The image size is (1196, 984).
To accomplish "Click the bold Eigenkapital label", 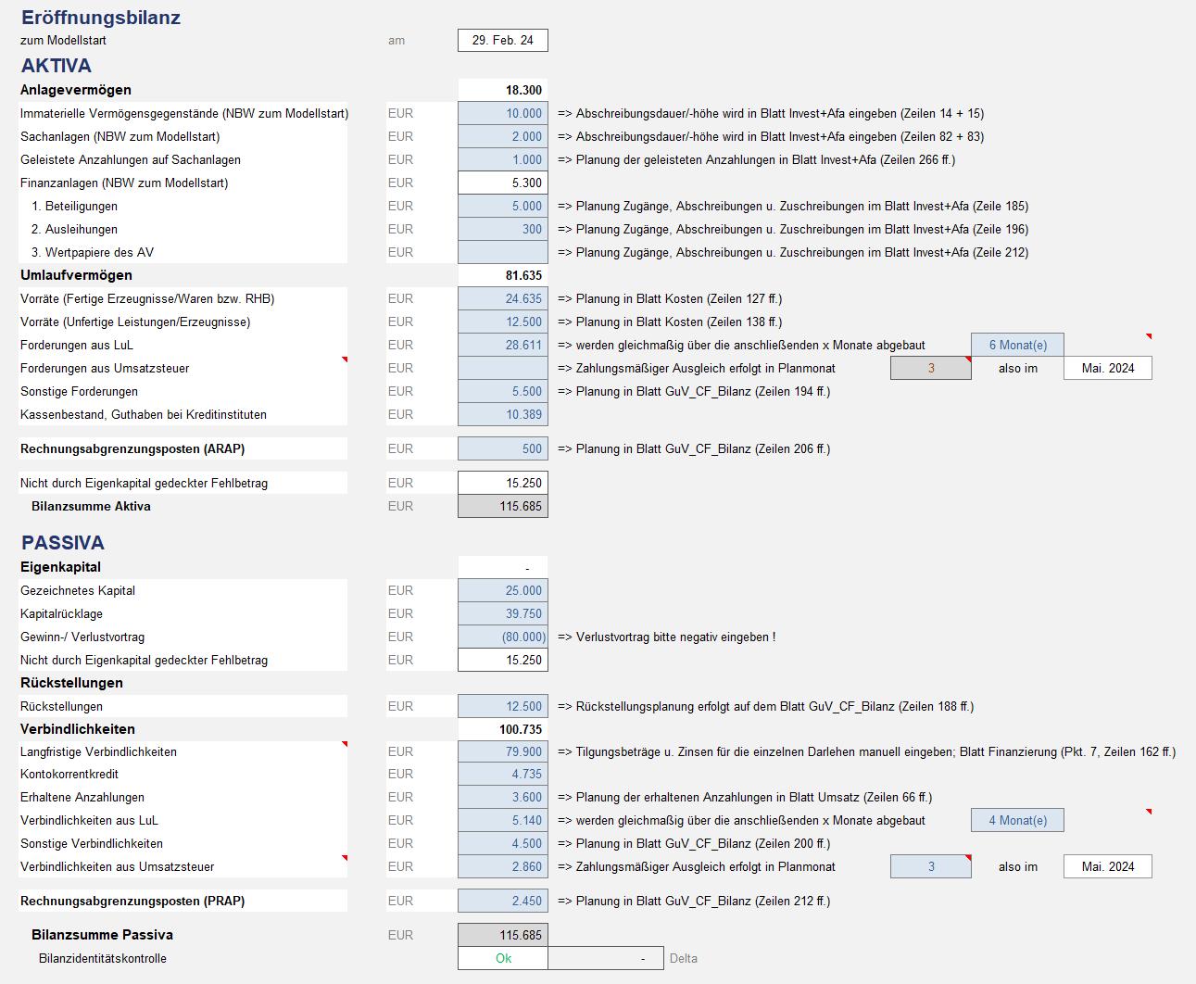I will 60,567.
